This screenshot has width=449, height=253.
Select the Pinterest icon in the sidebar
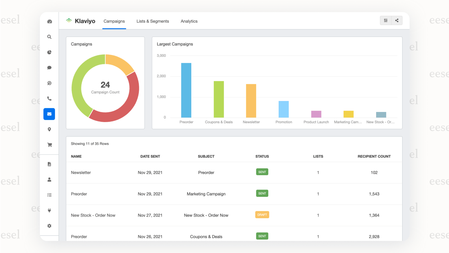(x=49, y=83)
